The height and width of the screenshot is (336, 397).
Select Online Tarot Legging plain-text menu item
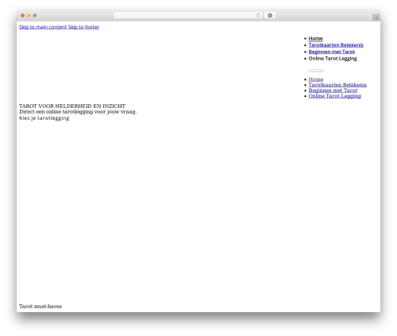(333, 59)
